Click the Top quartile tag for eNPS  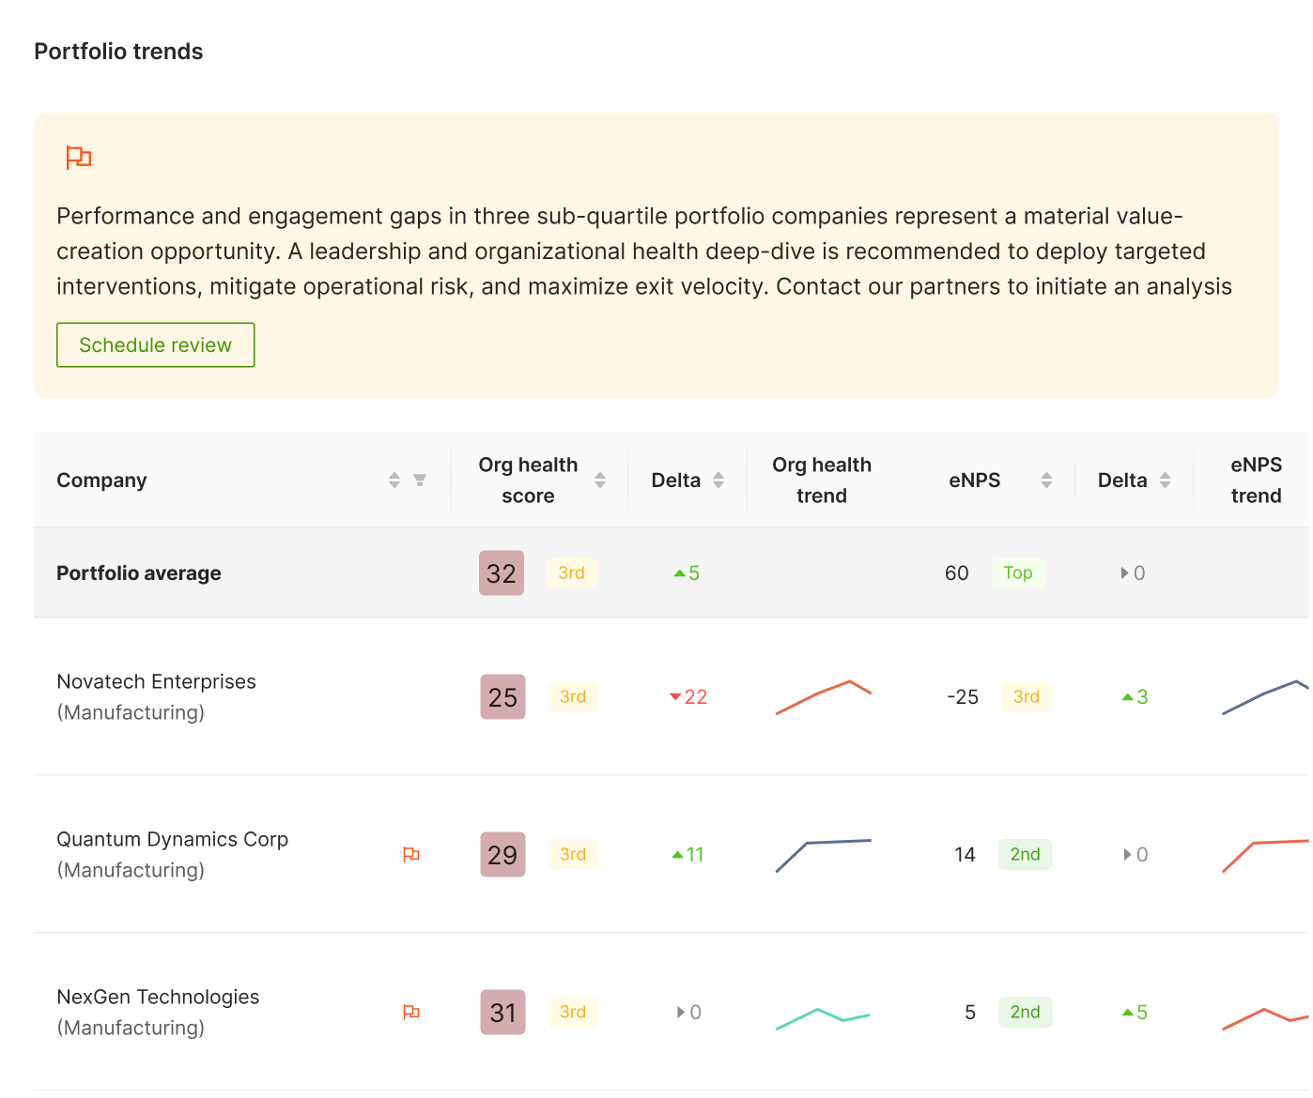(x=1018, y=573)
